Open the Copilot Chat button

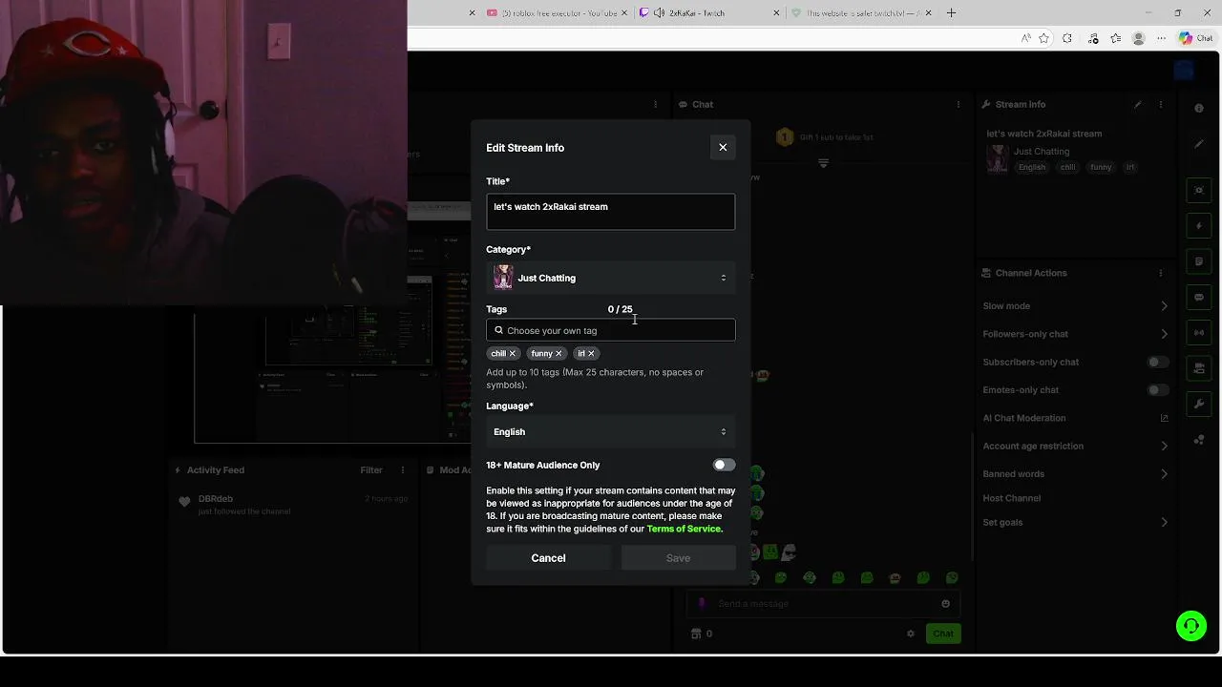point(1196,38)
